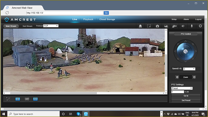
Task: Activate the digital zoom region icon
Action: point(149,26)
